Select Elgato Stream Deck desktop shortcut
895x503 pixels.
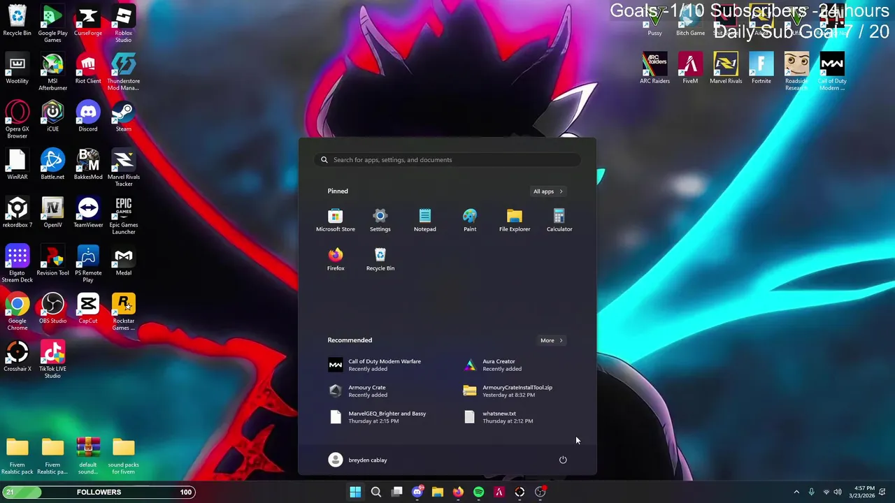click(17, 263)
